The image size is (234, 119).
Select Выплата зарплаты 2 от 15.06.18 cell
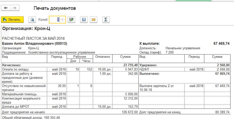[x=162, y=88]
